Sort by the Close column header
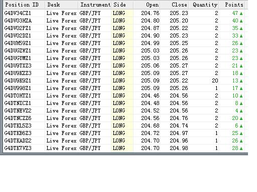 pyautogui.click(x=174, y=4)
